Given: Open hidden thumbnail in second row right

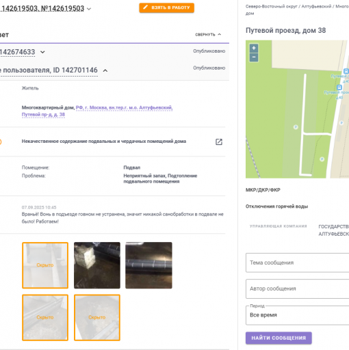Looking at the screenshot, I should pyautogui.click(x=97, y=317).
